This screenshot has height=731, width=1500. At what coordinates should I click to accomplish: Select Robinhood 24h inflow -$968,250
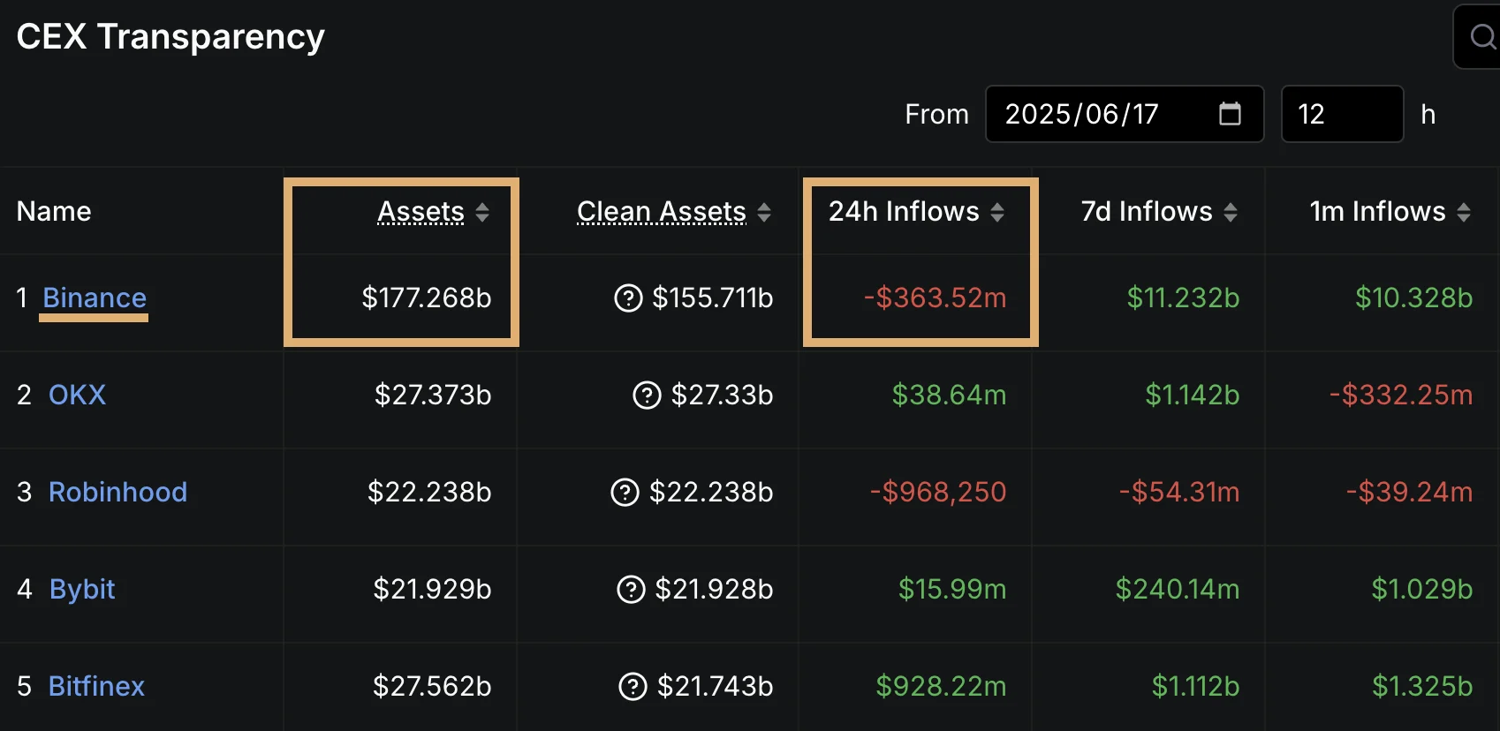938,492
